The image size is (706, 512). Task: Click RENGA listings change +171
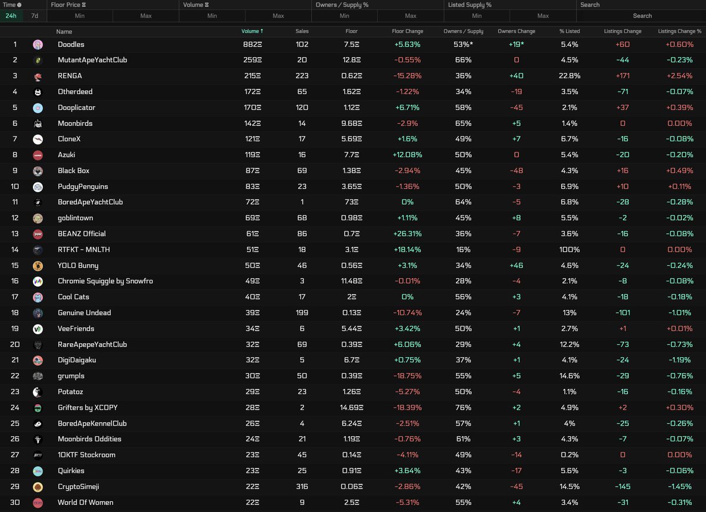coord(622,76)
